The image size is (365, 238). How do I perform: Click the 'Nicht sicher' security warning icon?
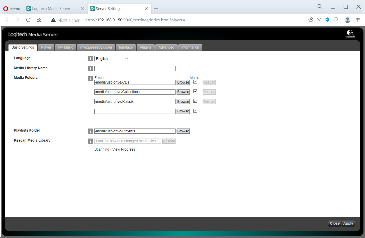point(53,20)
